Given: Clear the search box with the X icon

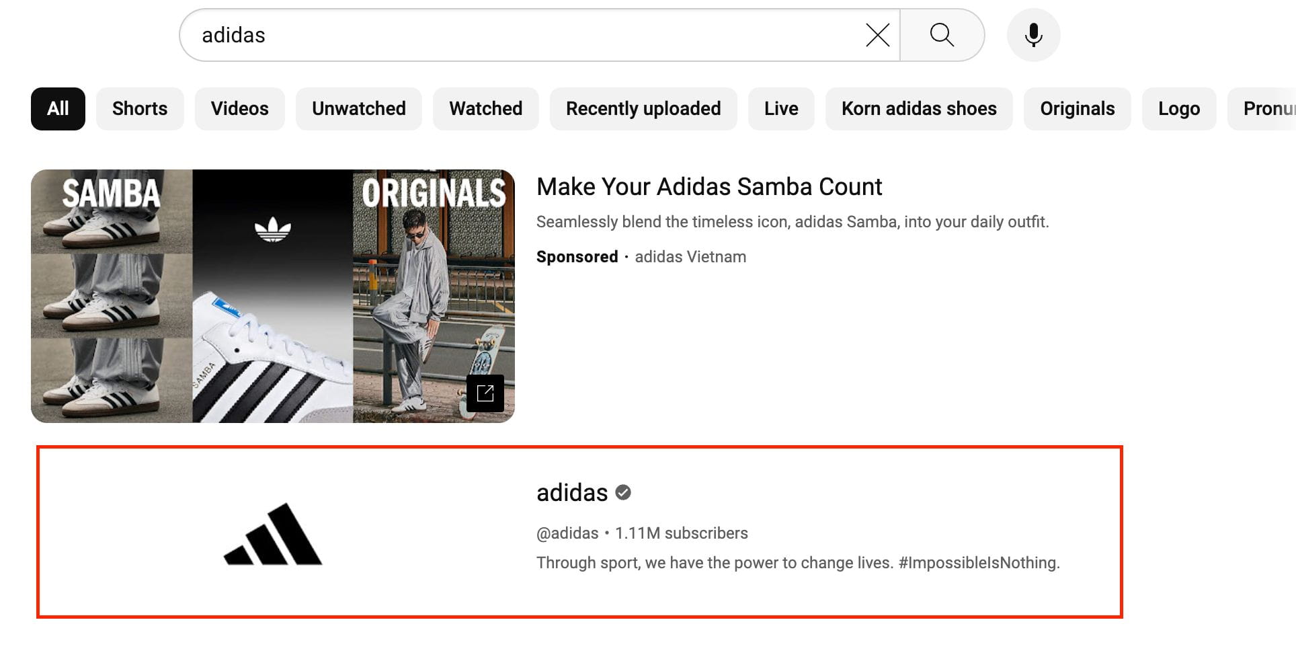Looking at the screenshot, I should click(x=877, y=35).
